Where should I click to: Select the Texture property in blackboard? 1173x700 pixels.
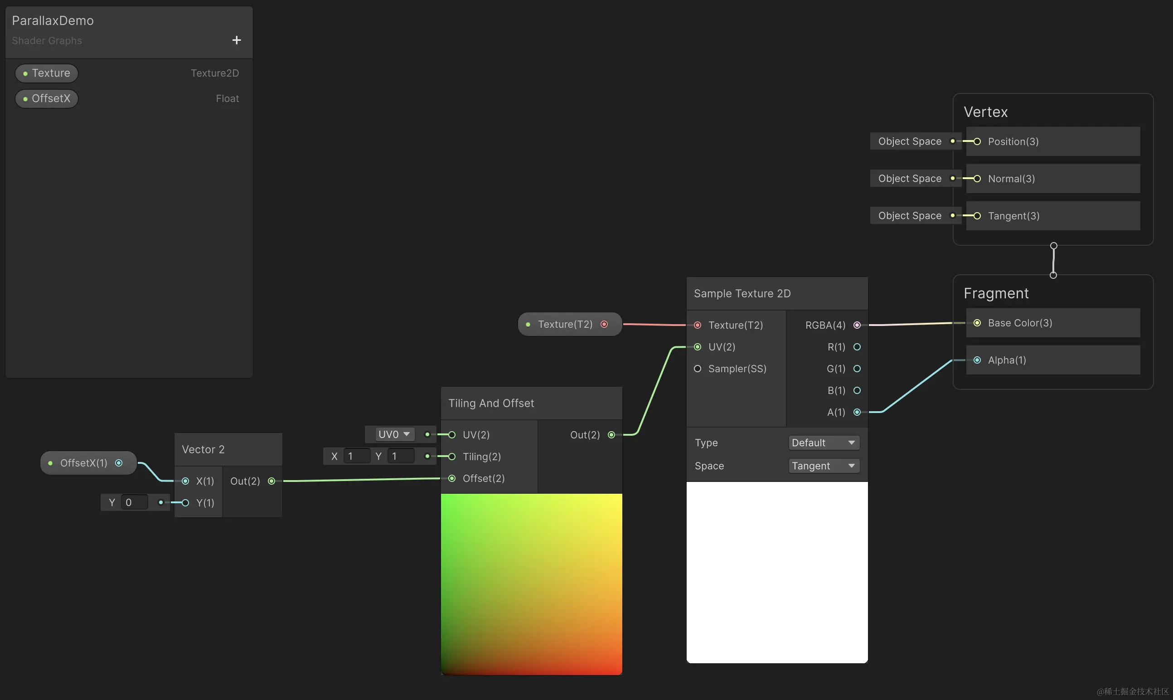[47, 73]
